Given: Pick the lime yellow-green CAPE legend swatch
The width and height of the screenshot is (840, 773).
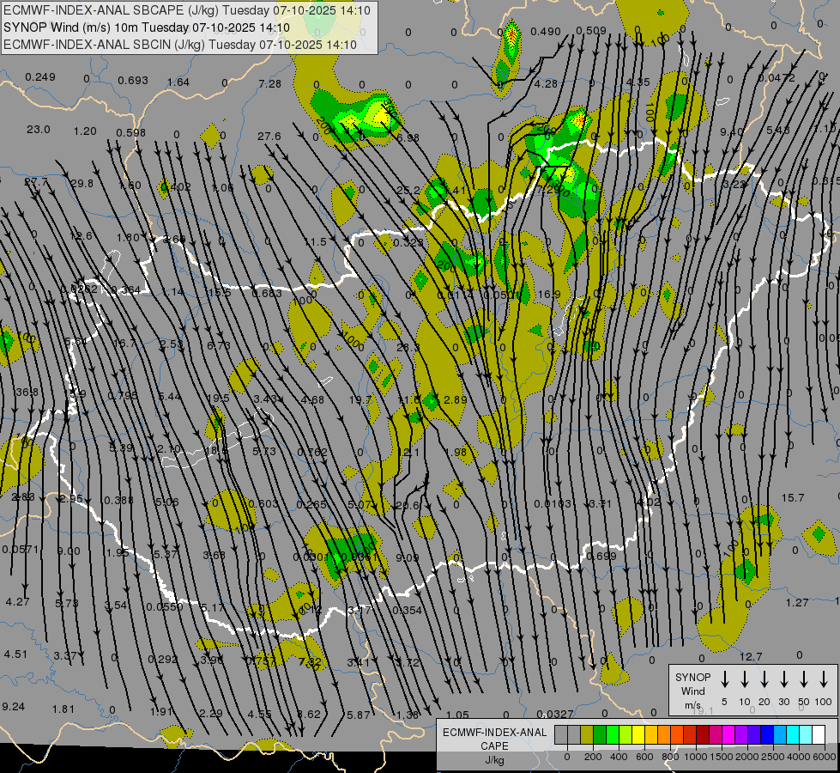Looking at the screenshot, I should point(625,735).
